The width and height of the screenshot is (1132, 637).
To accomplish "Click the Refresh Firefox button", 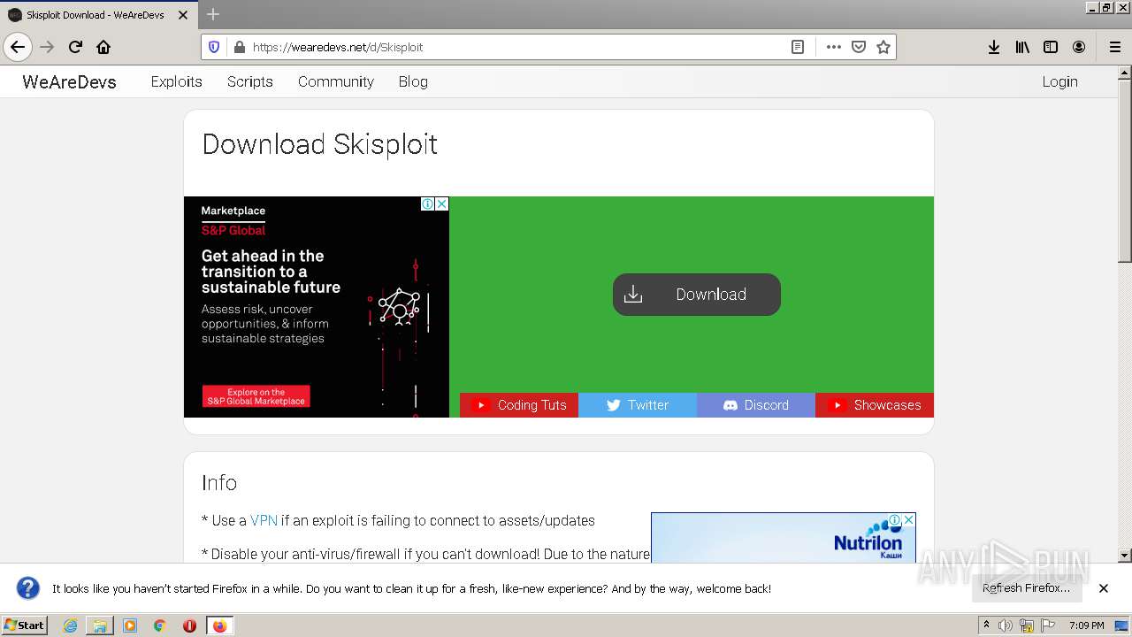I will point(1026,588).
